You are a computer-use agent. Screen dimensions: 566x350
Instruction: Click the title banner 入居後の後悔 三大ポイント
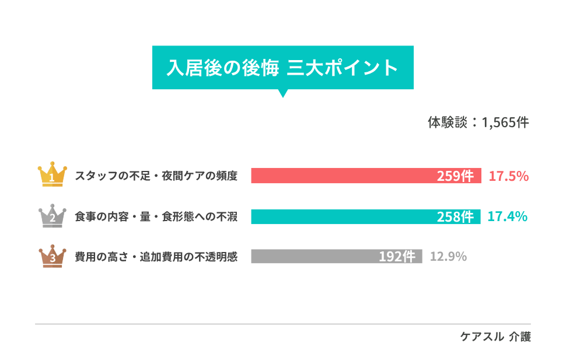tap(282, 68)
